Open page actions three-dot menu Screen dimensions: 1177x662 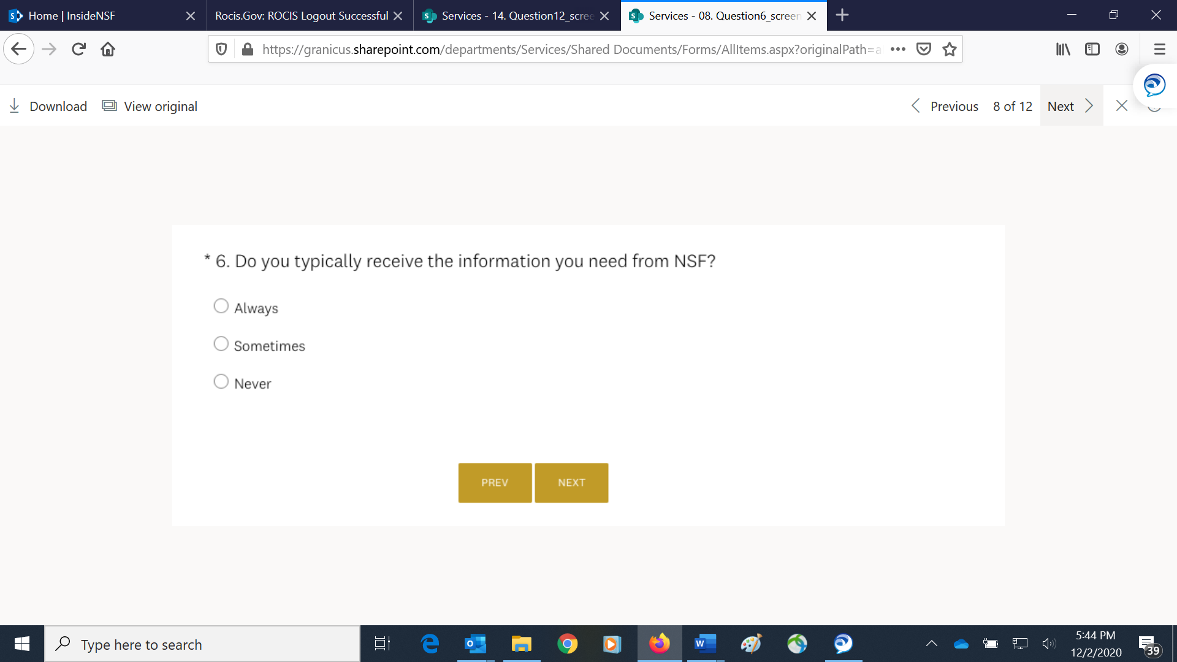tap(898, 49)
